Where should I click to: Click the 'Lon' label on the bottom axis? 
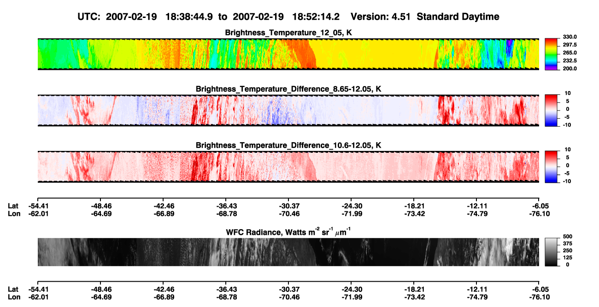point(14,297)
